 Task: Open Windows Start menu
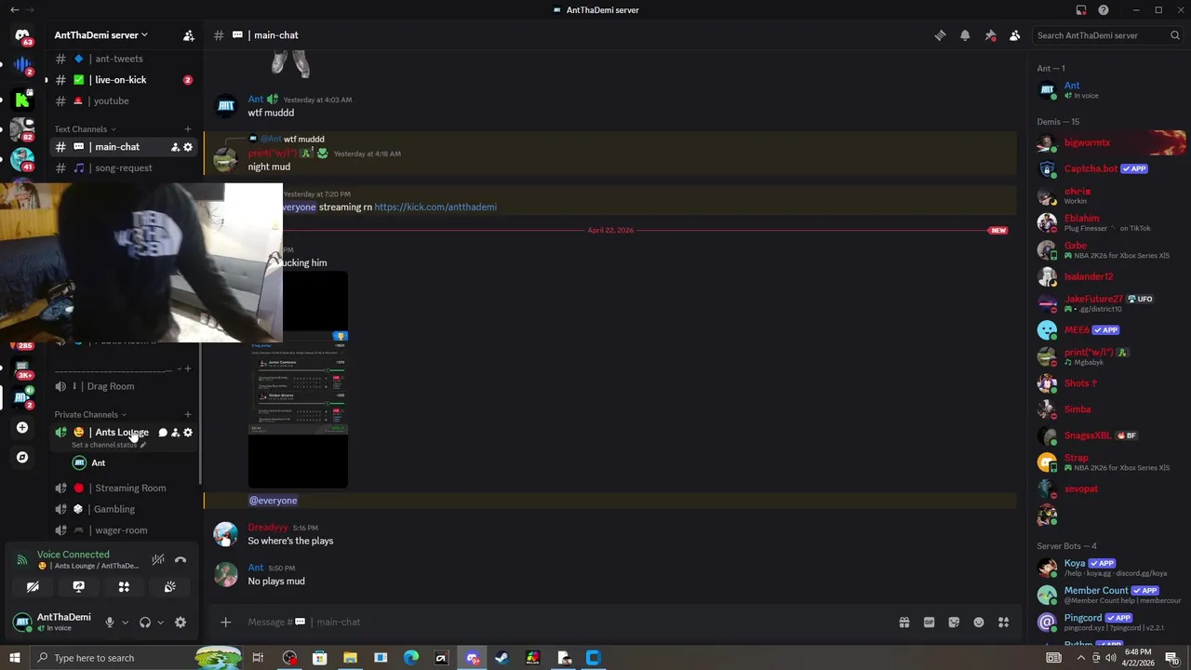(x=14, y=658)
